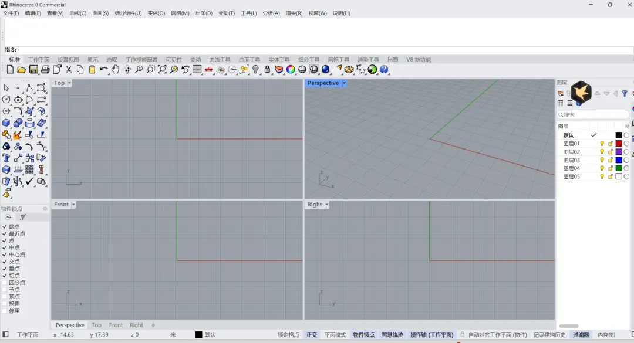Toggle the 交点 osnap checkbox
Viewport: 634px width, 343px height.
[5, 262]
